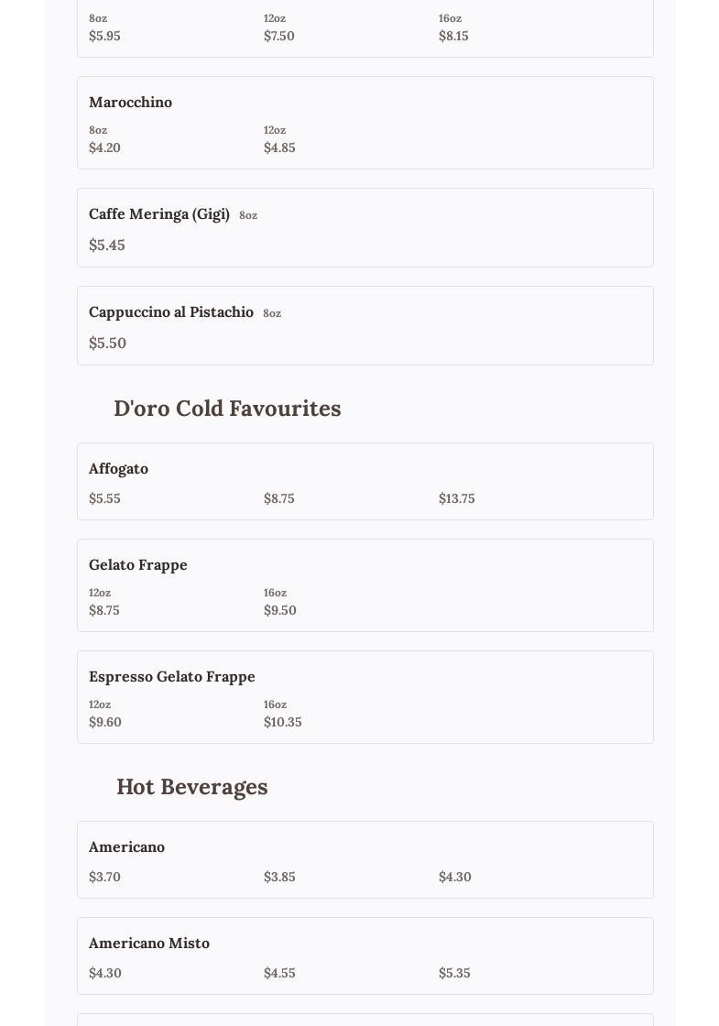
Task: Select the Affogato $13.75 price option
Action: click(456, 498)
